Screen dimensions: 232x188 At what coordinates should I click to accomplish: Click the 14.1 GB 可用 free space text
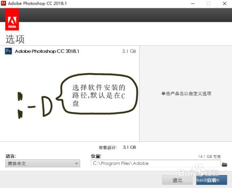coord(209,157)
